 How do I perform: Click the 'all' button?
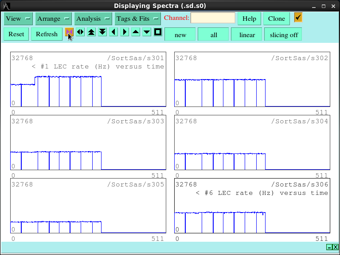214,34
